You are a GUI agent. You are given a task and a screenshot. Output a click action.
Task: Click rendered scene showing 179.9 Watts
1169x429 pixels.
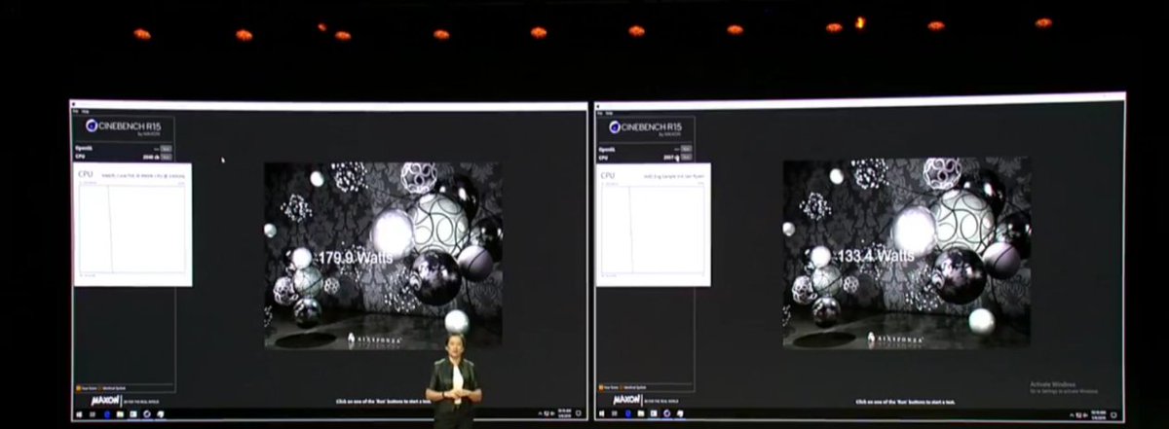click(x=383, y=255)
